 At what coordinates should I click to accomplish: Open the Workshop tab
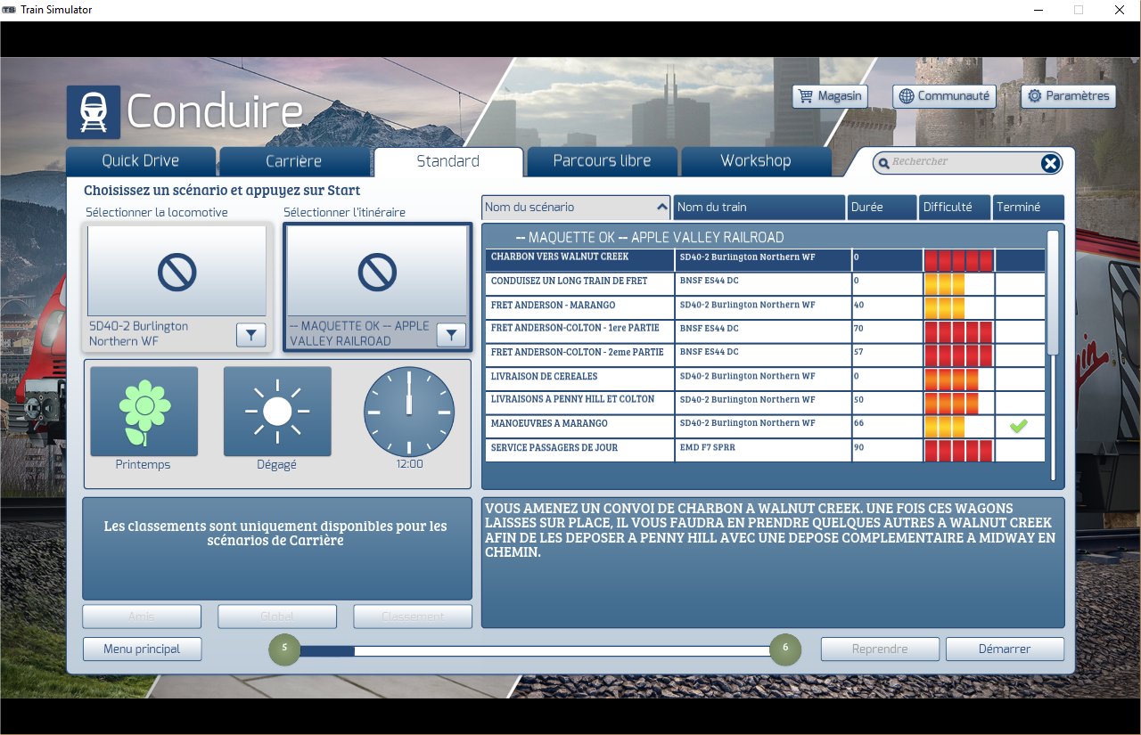click(756, 161)
